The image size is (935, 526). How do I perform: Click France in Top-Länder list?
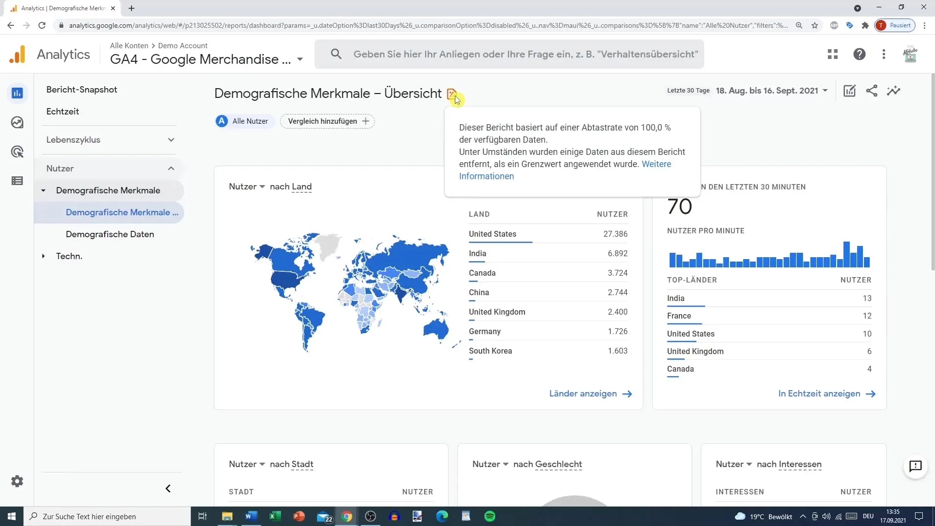769,316
